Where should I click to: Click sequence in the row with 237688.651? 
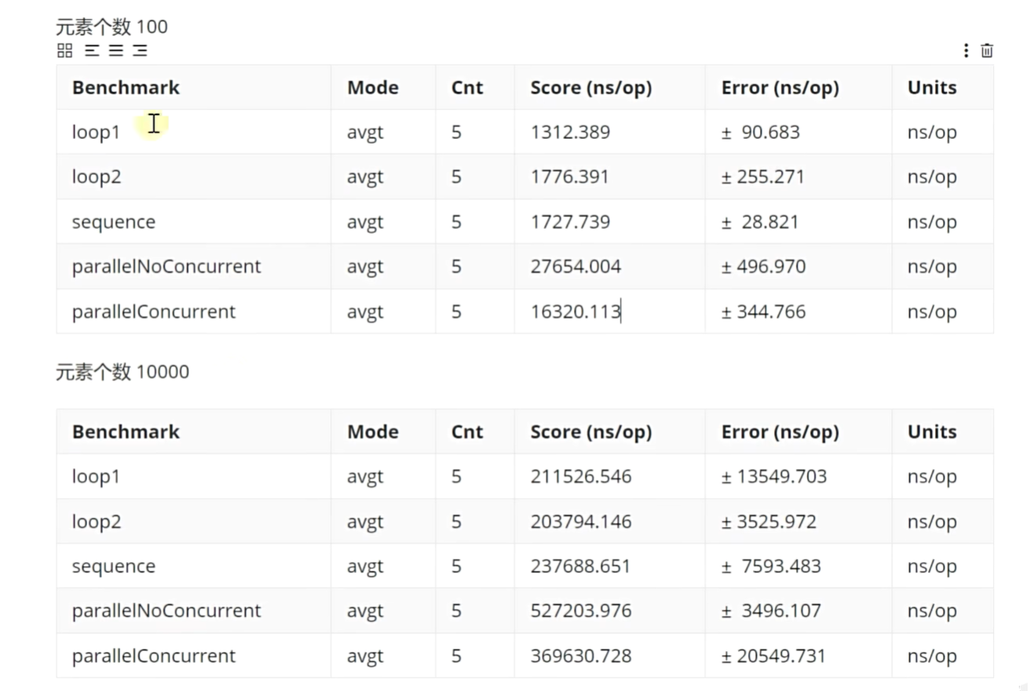[114, 566]
